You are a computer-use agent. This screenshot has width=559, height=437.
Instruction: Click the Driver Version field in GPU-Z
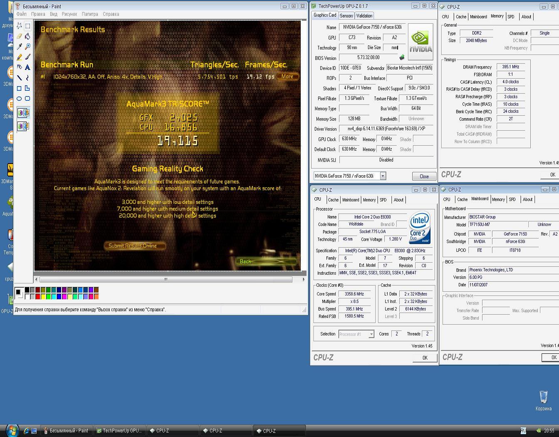(x=386, y=129)
